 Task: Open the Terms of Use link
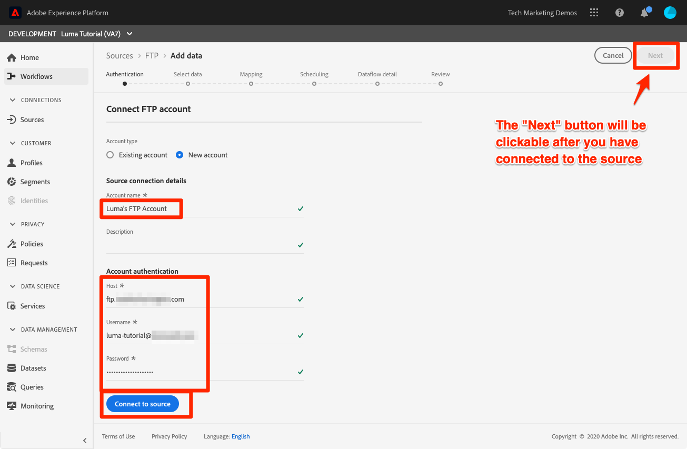pos(118,436)
